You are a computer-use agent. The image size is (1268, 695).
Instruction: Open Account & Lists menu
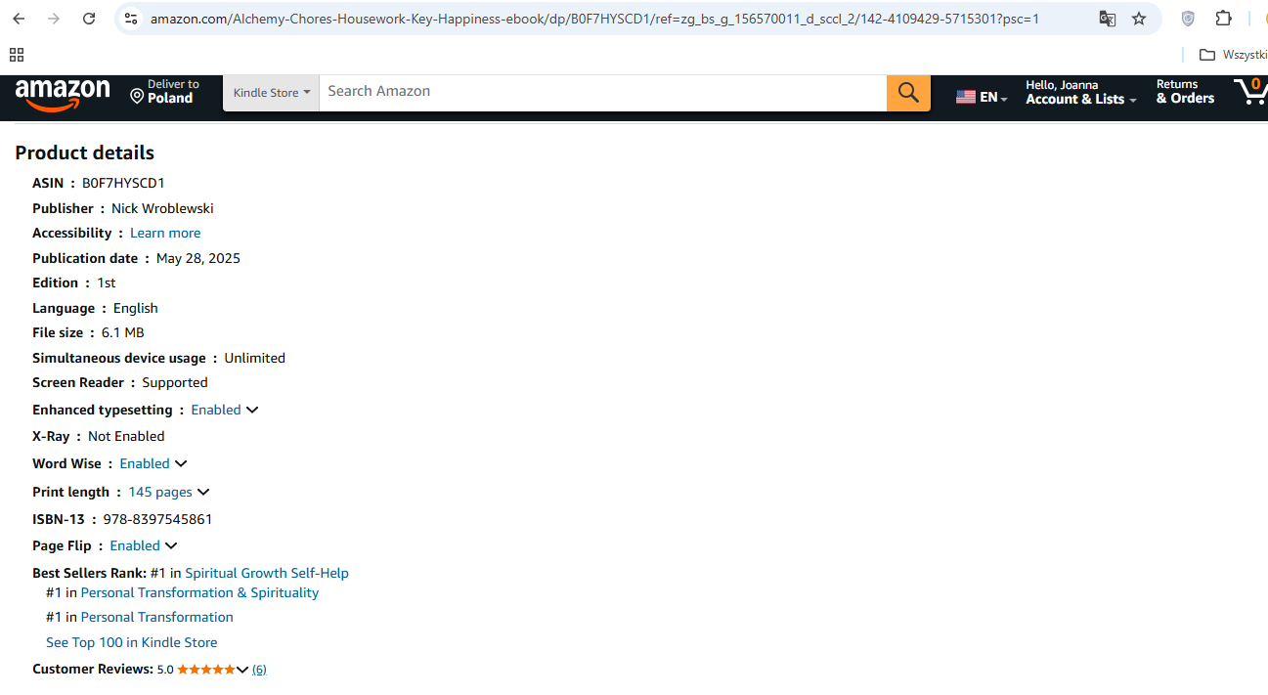tap(1080, 92)
